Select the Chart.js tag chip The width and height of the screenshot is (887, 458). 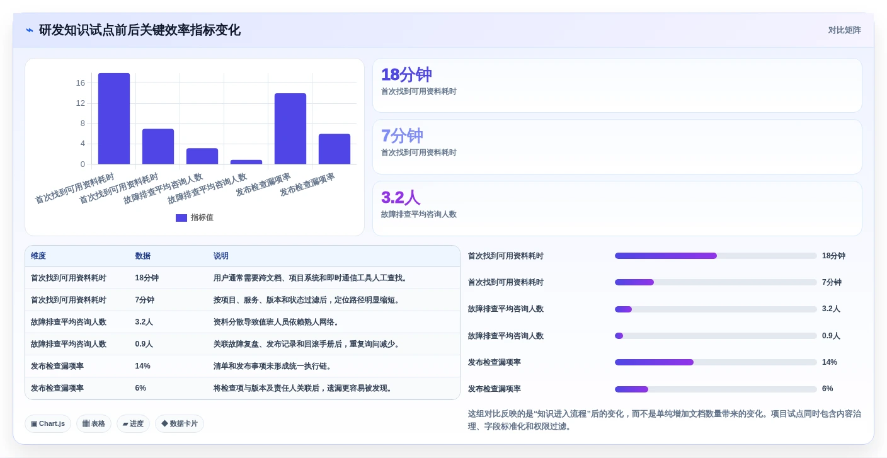point(48,424)
